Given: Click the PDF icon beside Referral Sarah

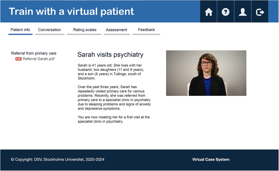Looking at the screenshot, I should tap(18, 59).
